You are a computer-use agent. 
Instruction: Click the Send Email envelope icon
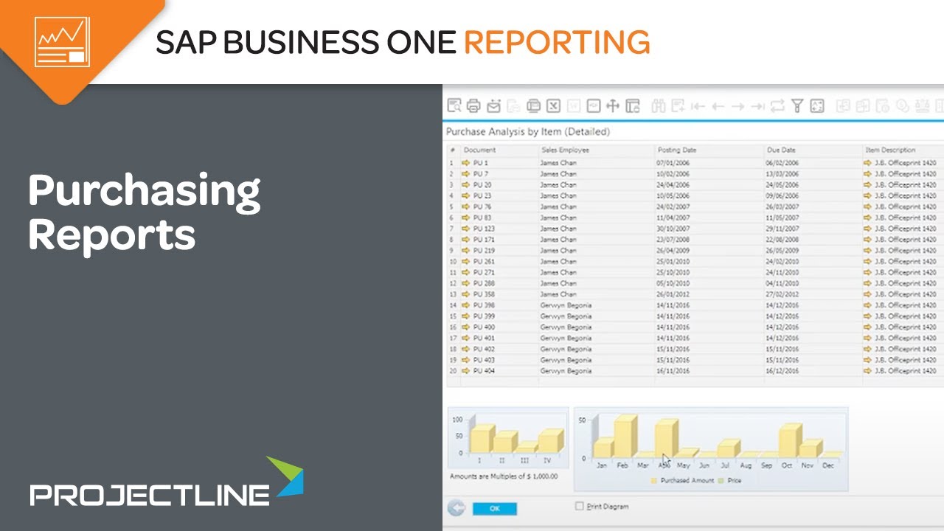tap(493, 106)
